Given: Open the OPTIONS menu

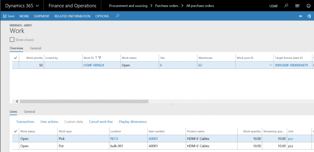Looking at the screenshot, I should (x=102, y=16).
